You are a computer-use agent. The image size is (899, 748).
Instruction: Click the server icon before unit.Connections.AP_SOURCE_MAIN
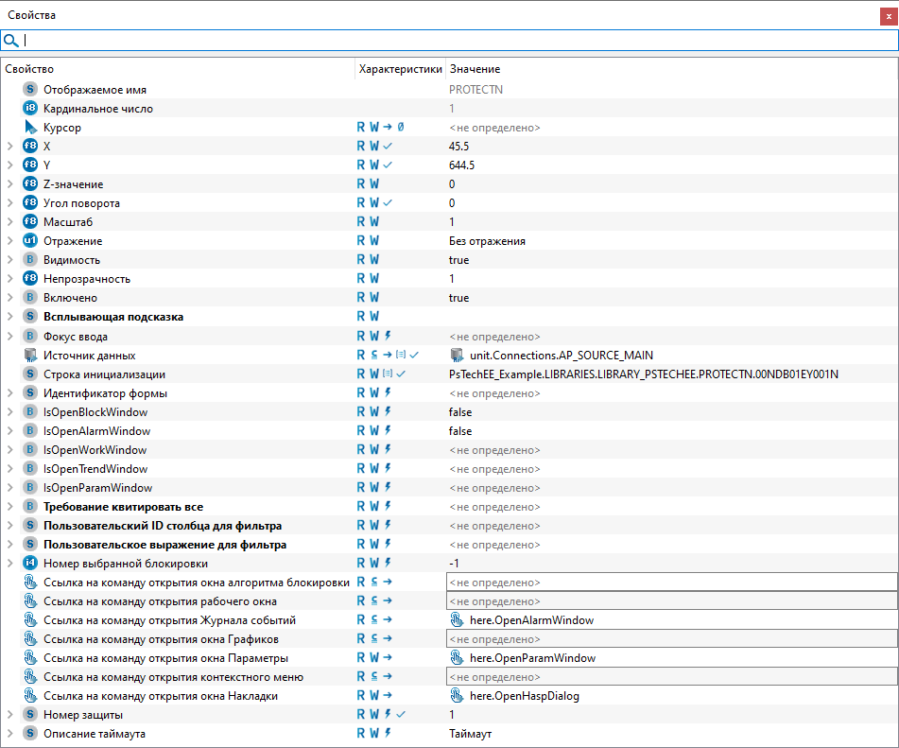click(x=458, y=356)
